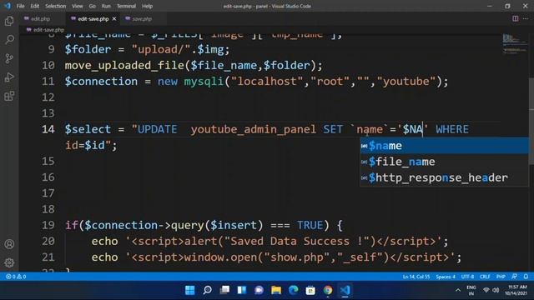Select language mode PHP in status bar

pos(501,277)
